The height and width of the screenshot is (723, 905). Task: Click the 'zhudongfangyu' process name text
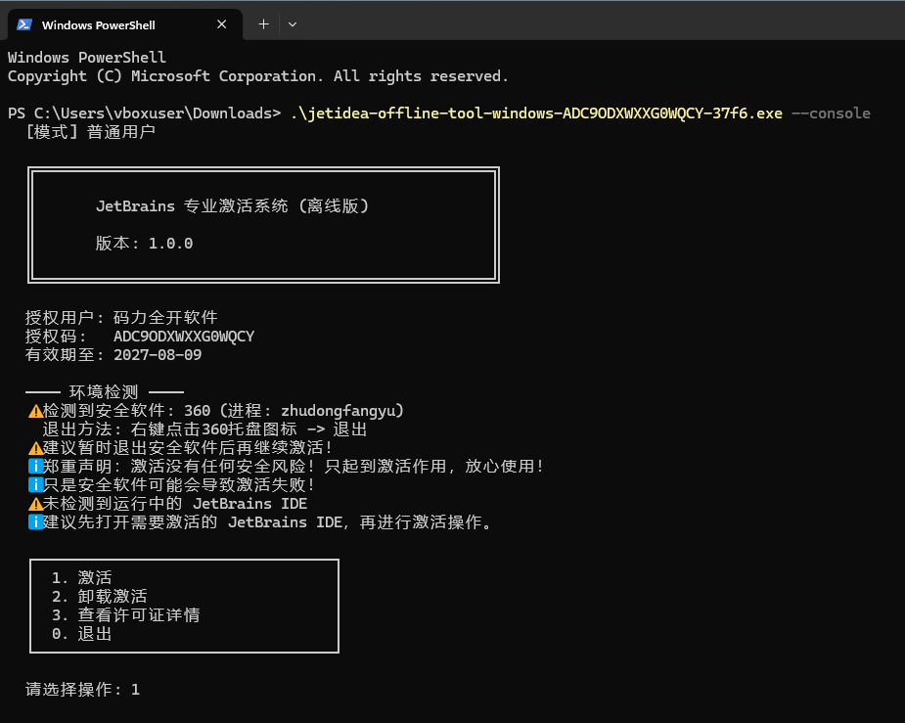tap(338, 411)
